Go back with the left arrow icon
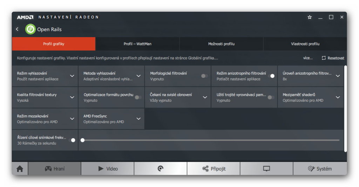Image resolution: width=359 pixels, height=187 pixels. point(17,29)
